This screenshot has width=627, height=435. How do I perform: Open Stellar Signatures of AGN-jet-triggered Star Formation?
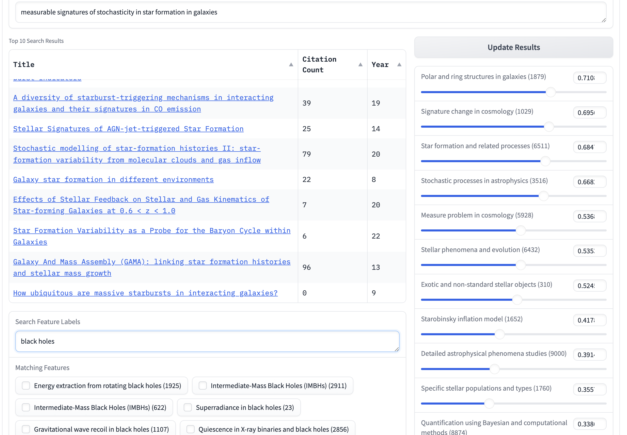click(x=128, y=129)
